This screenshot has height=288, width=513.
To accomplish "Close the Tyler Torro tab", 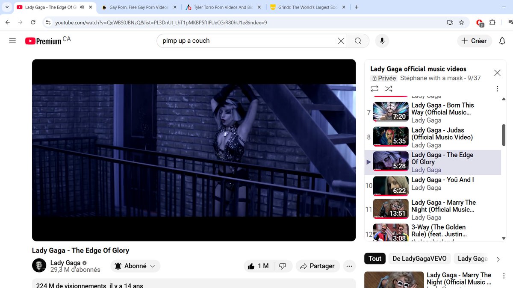I will click(259, 7).
